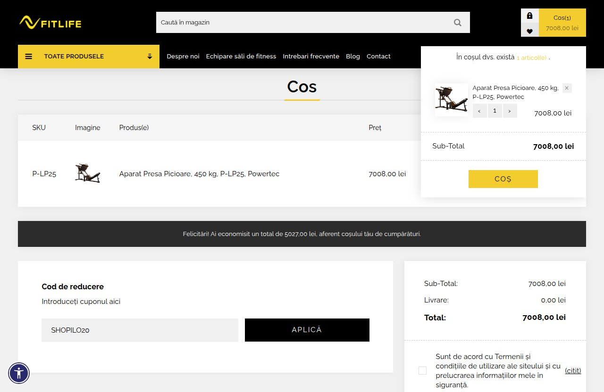
Task: Open Despre noi menu item
Action: [183, 57]
